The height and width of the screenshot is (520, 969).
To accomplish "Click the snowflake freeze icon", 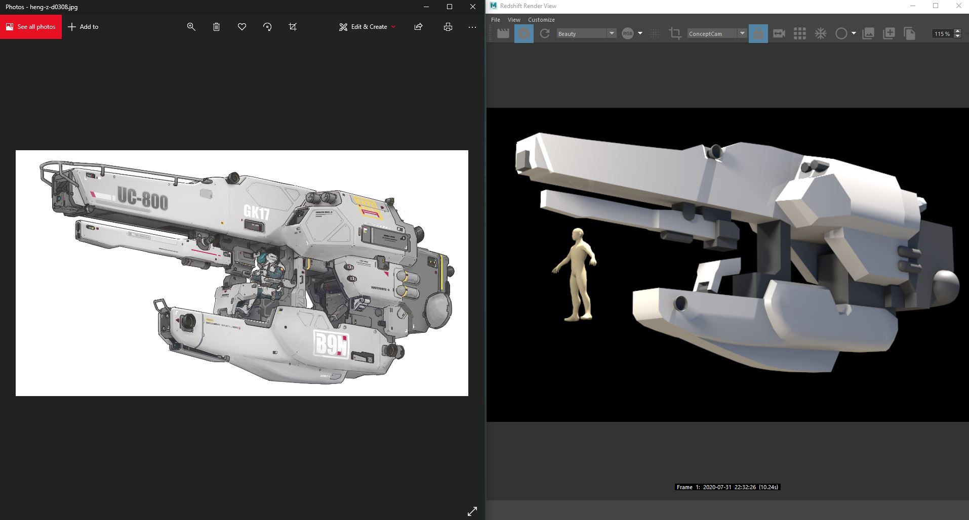I will (x=820, y=33).
